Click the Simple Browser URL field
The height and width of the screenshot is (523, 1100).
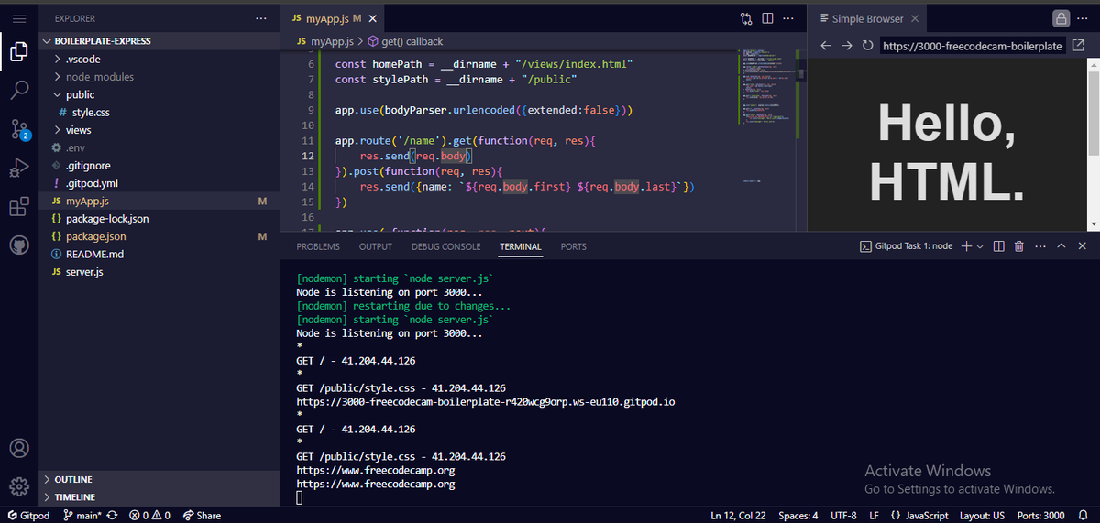click(972, 46)
